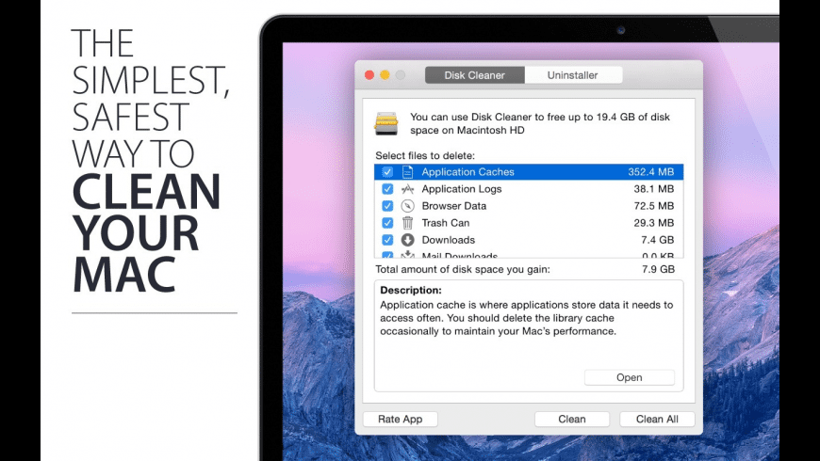The height and width of the screenshot is (461, 820).
Task: Select the Downloads row label
Action: 449,240
